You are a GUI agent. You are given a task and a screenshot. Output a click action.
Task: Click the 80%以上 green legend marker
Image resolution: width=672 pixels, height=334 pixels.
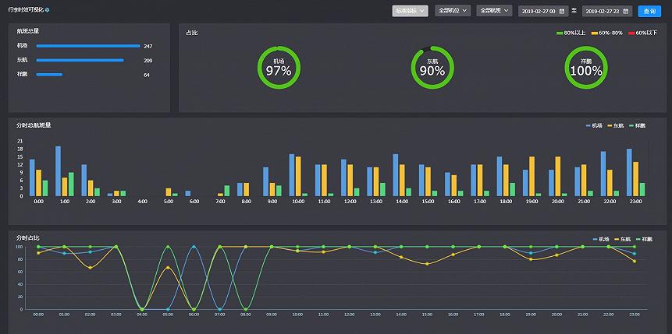tap(560, 33)
